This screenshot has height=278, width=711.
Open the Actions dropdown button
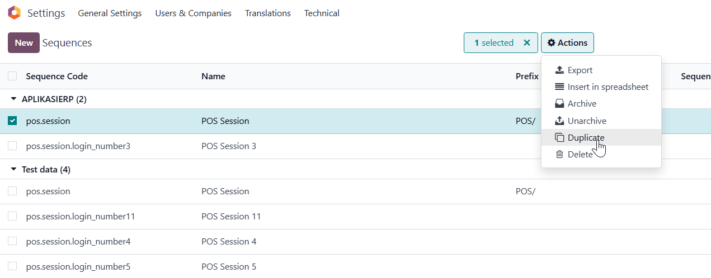567,43
